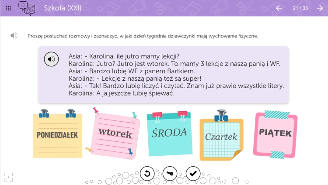Check the answer with the checkmark button
Image resolution: width=328 pixels, height=185 pixels.
(x=193, y=174)
